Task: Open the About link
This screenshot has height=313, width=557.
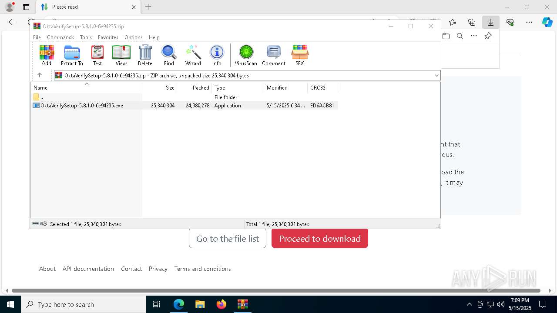Action: tap(47, 269)
